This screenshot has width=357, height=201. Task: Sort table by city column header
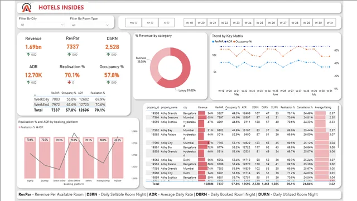[185, 107]
